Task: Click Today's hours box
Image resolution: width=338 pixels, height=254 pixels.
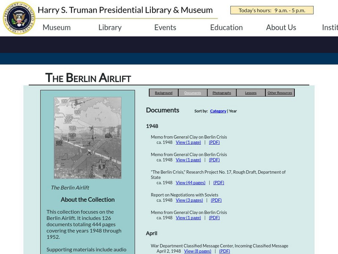Action: pyautogui.click(x=272, y=10)
